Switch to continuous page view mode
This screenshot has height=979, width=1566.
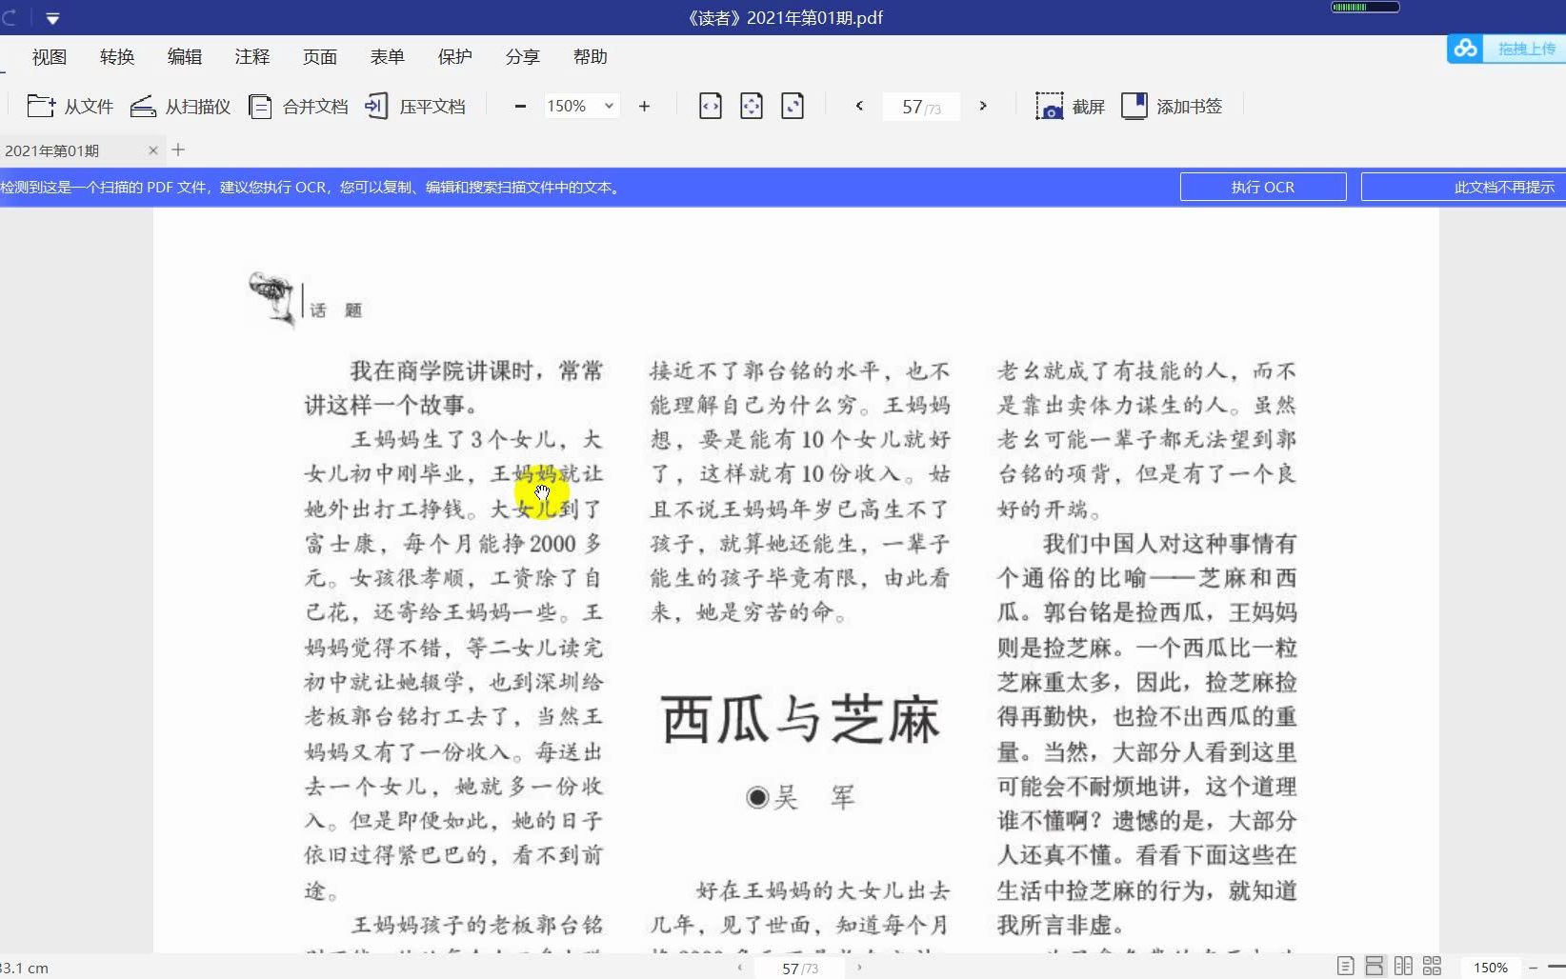coord(1375,967)
